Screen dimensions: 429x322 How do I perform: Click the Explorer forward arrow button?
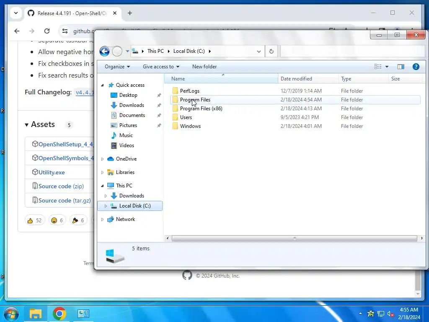tap(117, 51)
